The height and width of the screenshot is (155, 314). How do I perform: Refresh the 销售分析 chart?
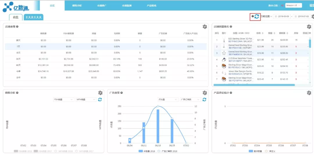pyautogui.click(x=100, y=99)
